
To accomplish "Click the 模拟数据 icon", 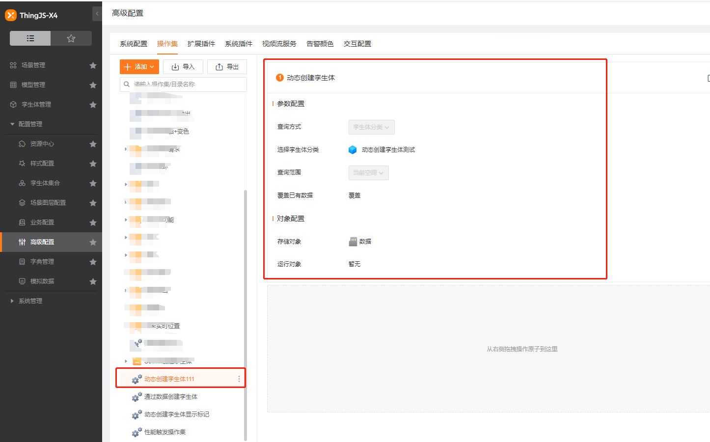I will pyautogui.click(x=22, y=281).
